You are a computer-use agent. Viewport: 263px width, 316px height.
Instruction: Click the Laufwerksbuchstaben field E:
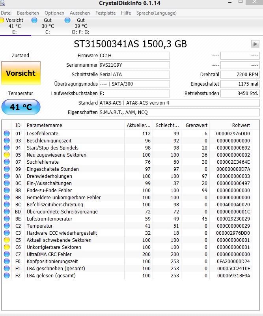pyautogui.click(x=134, y=93)
